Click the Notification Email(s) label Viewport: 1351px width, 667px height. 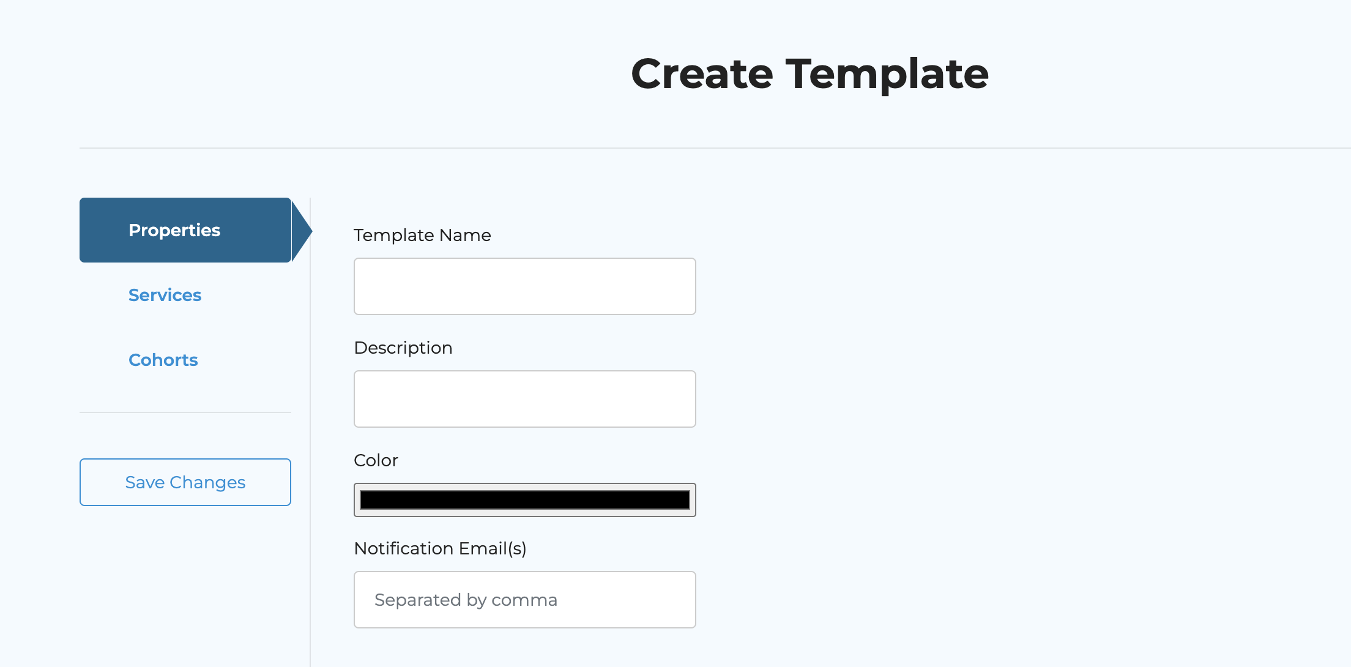[x=440, y=548]
